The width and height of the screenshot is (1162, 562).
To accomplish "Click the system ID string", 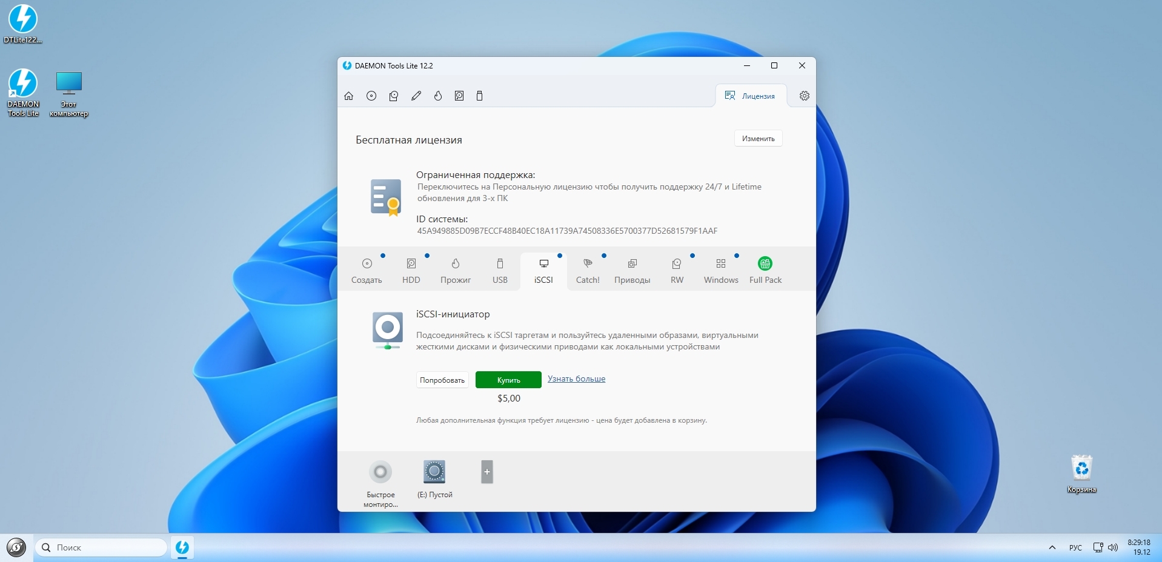I will pos(567,231).
